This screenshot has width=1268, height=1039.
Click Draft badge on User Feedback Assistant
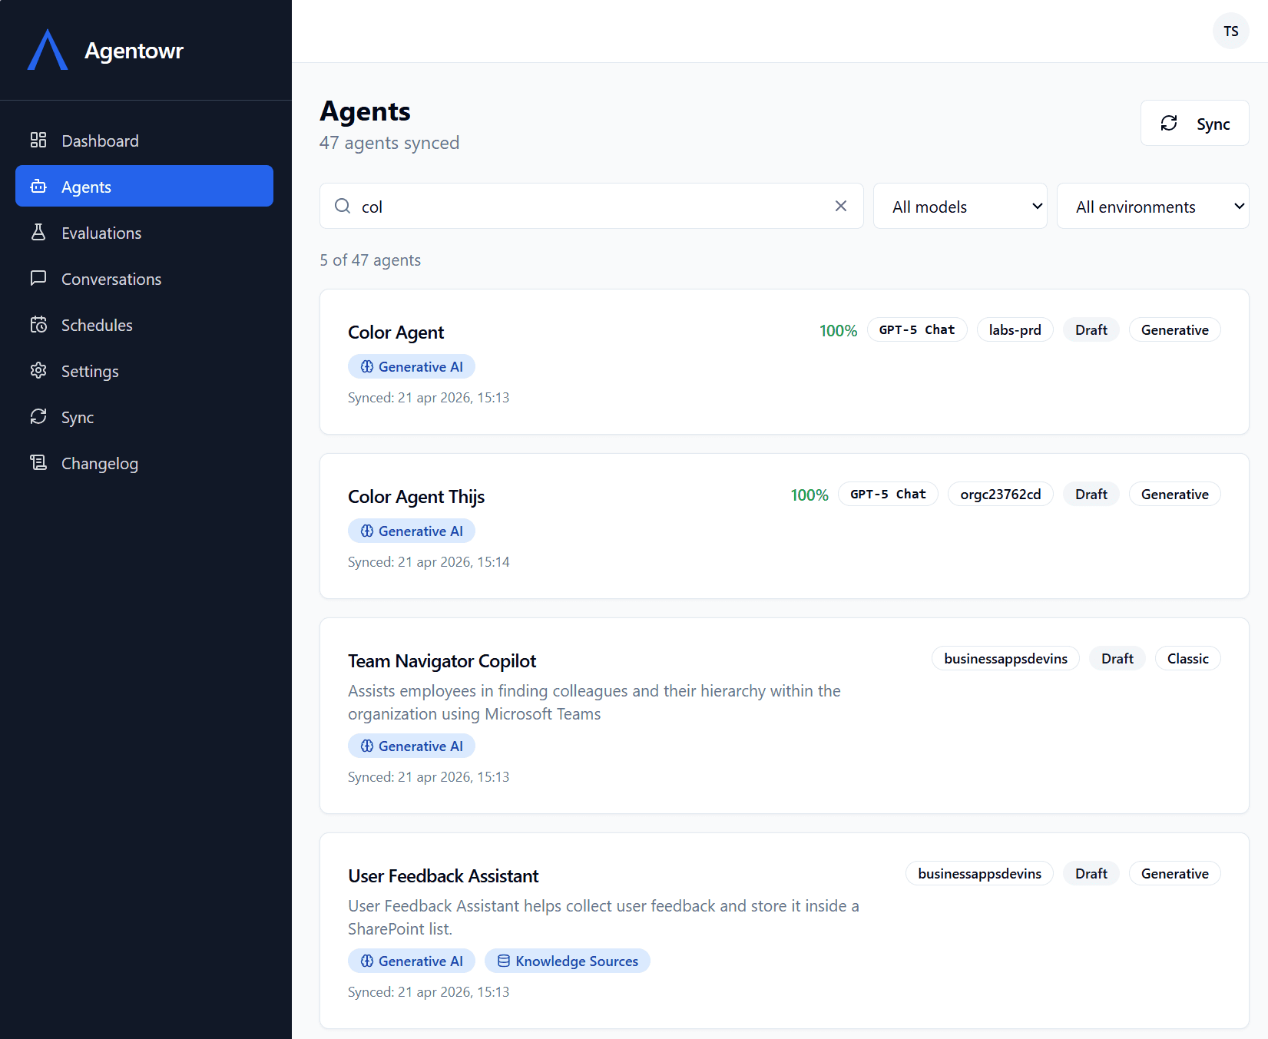click(x=1091, y=873)
